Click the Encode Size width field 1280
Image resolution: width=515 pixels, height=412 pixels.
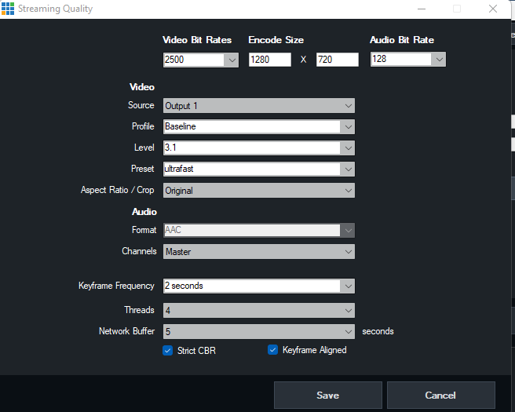(269, 60)
